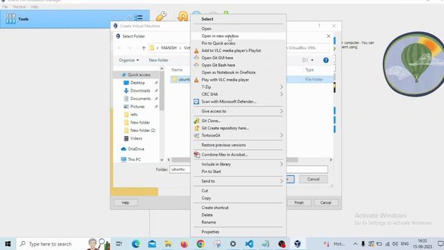Viewport: 444px width, 250px height.
Task: Show hidden system tray icons
Action: pyautogui.click(x=355, y=244)
